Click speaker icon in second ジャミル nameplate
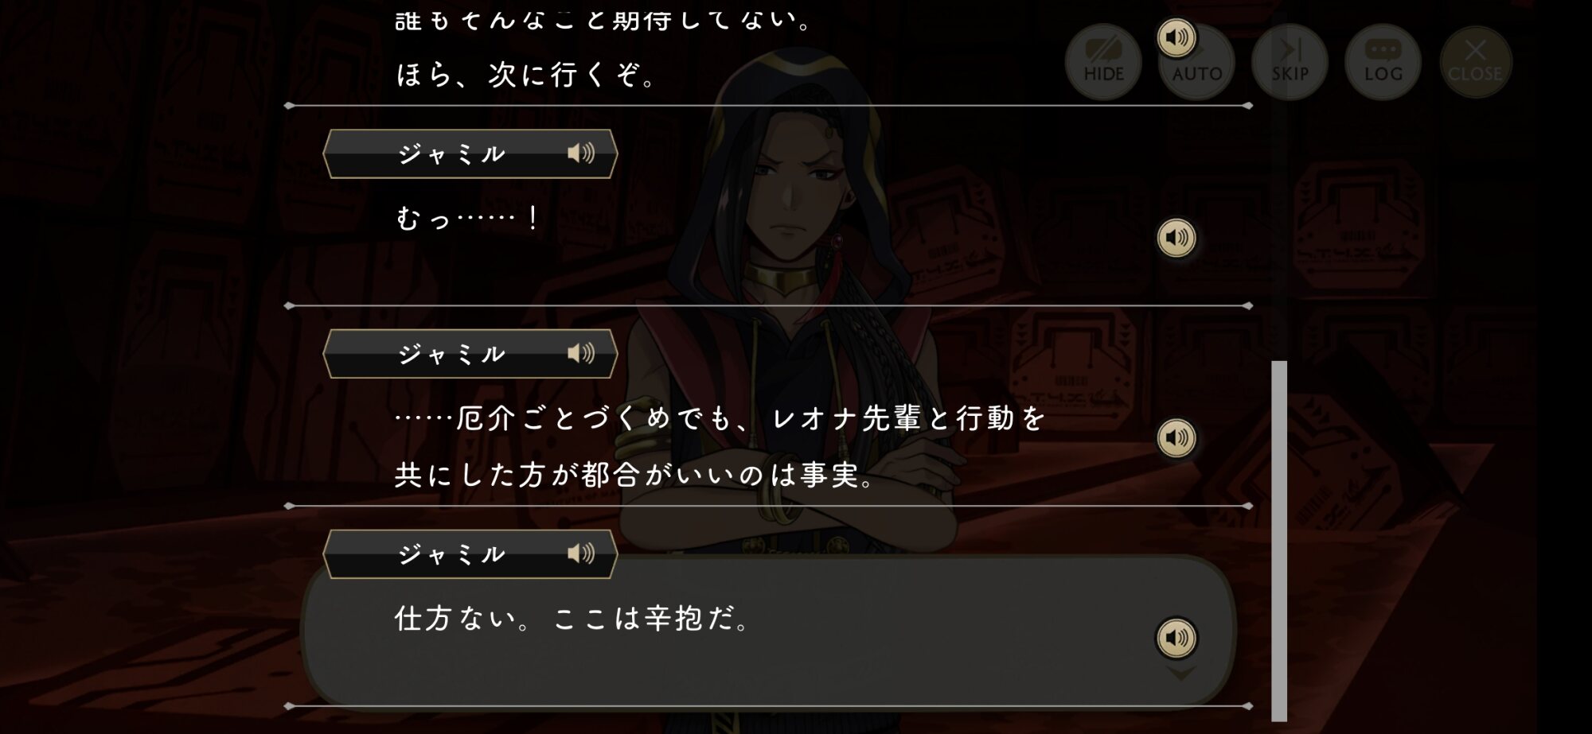The height and width of the screenshot is (734, 1592). pos(581,354)
